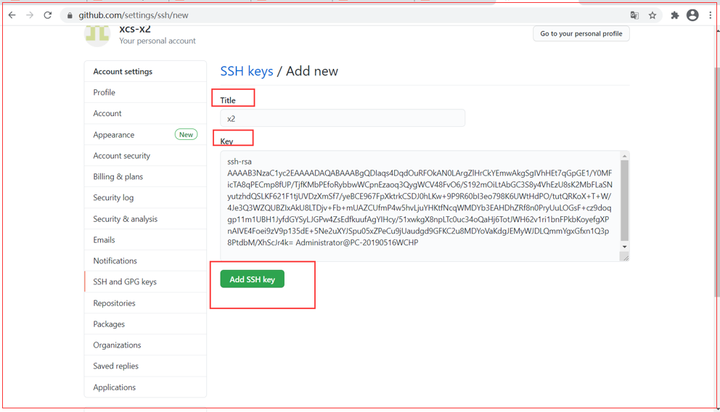Open Security log in sidebar
This screenshot has height=412, width=720.
146,198
